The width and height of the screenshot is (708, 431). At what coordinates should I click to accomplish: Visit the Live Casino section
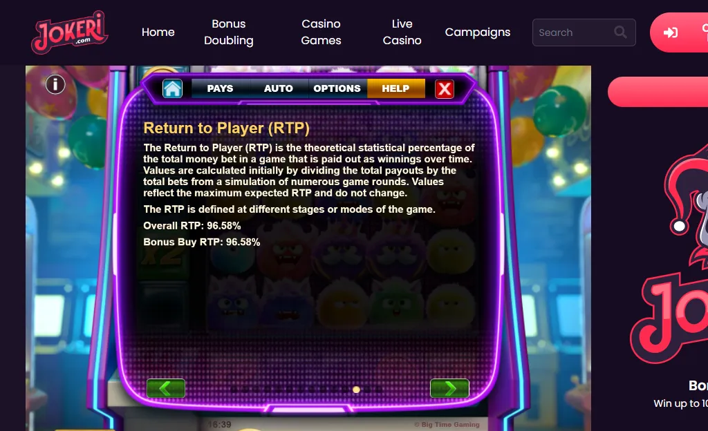pos(402,32)
